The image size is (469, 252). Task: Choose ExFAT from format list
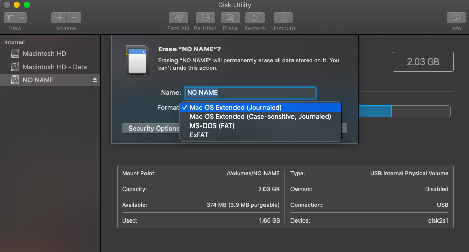tap(199, 135)
